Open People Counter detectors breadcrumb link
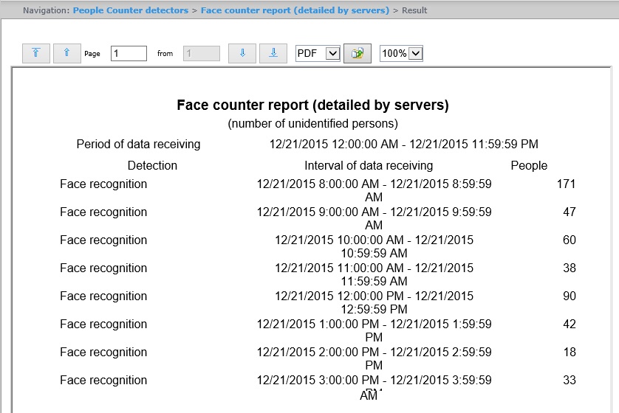Image resolution: width=619 pixels, height=413 pixels. (131, 10)
